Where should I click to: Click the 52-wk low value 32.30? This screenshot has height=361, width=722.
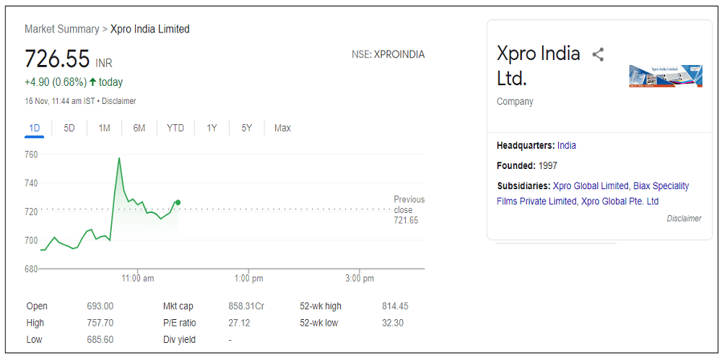(393, 323)
